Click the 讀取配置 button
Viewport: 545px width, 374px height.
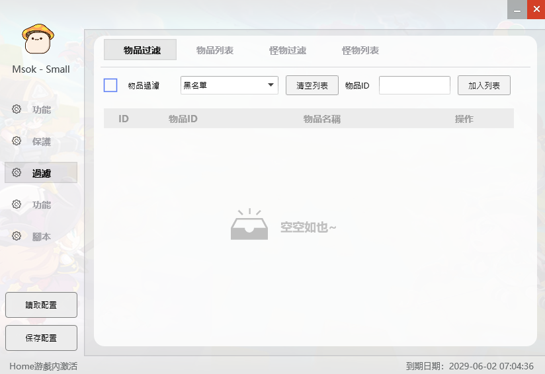pos(41,305)
